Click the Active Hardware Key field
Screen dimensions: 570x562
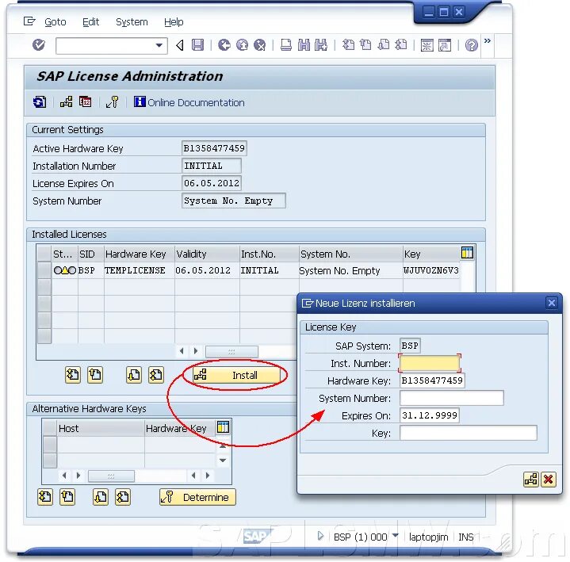(x=214, y=148)
